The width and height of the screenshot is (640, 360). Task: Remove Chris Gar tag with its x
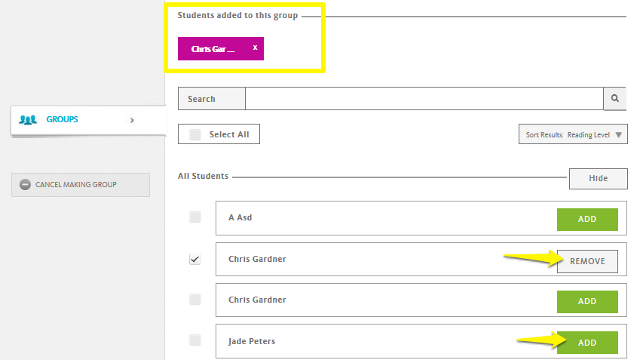click(255, 48)
